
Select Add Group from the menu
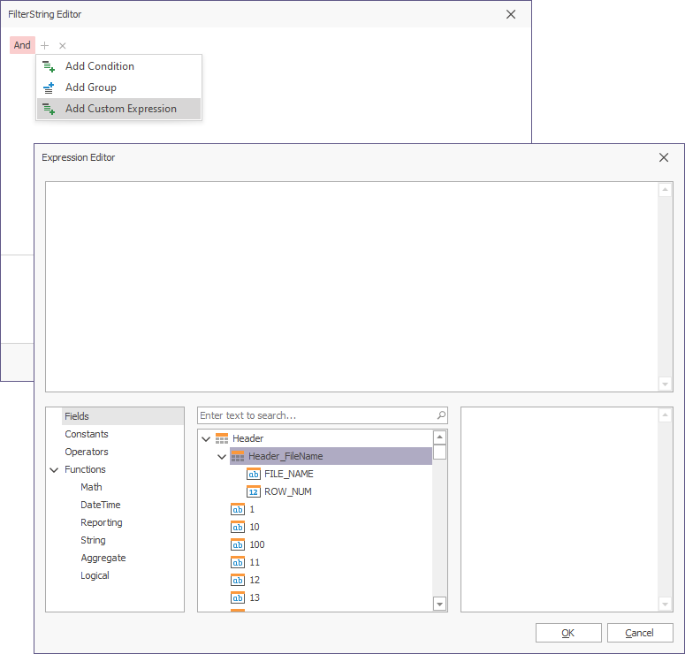[x=118, y=87]
